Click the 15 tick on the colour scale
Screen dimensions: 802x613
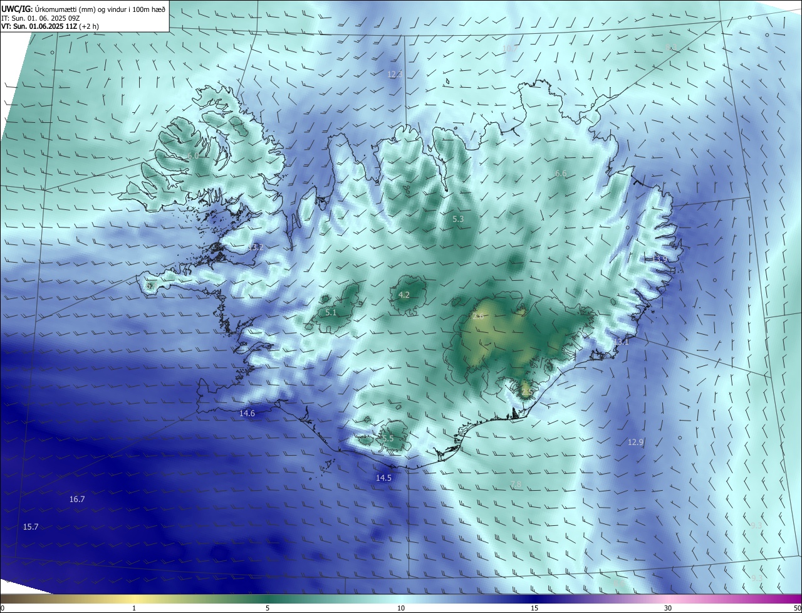pos(534,609)
